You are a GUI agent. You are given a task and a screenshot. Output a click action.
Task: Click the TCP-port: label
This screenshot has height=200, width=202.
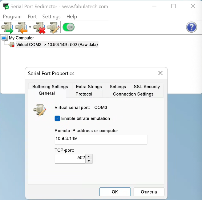[64, 150]
